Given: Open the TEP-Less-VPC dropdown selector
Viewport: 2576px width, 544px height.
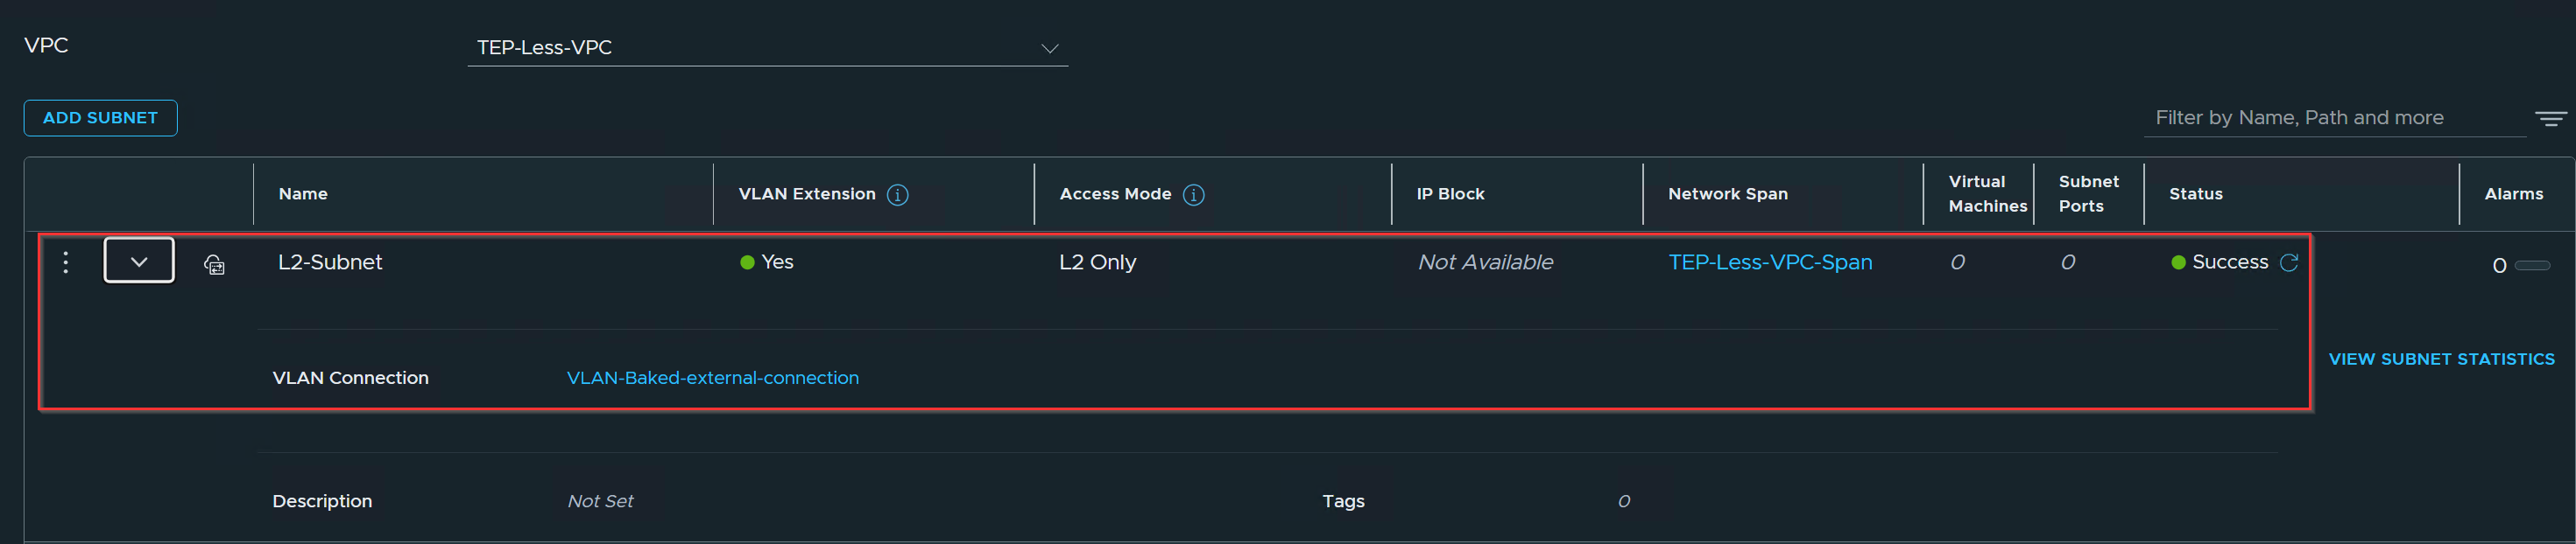Looking at the screenshot, I should click(768, 48).
